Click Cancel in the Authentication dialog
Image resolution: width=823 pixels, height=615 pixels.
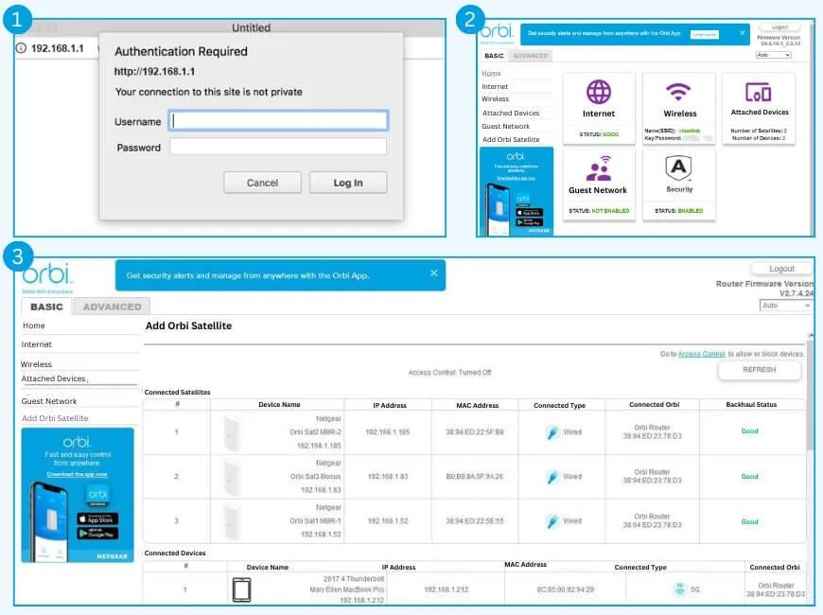[262, 183]
